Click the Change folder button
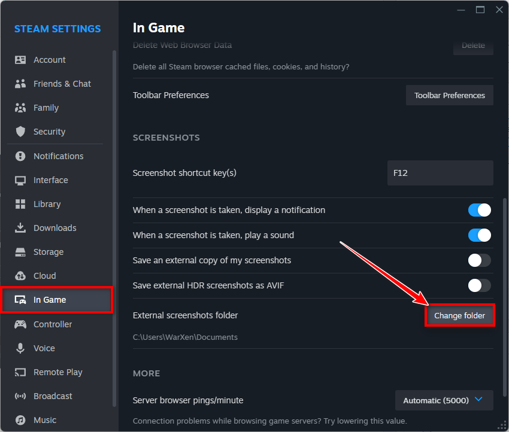This screenshot has height=432, width=509. point(459,315)
